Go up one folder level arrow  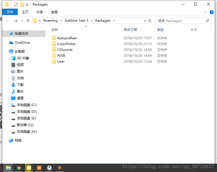[28, 21]
